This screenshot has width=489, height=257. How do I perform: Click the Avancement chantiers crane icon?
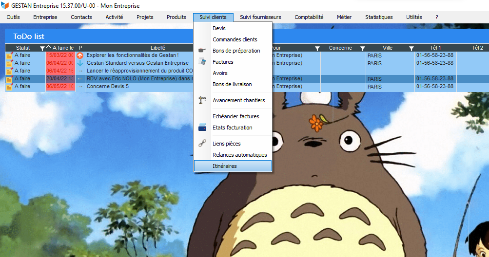(203, 100)
